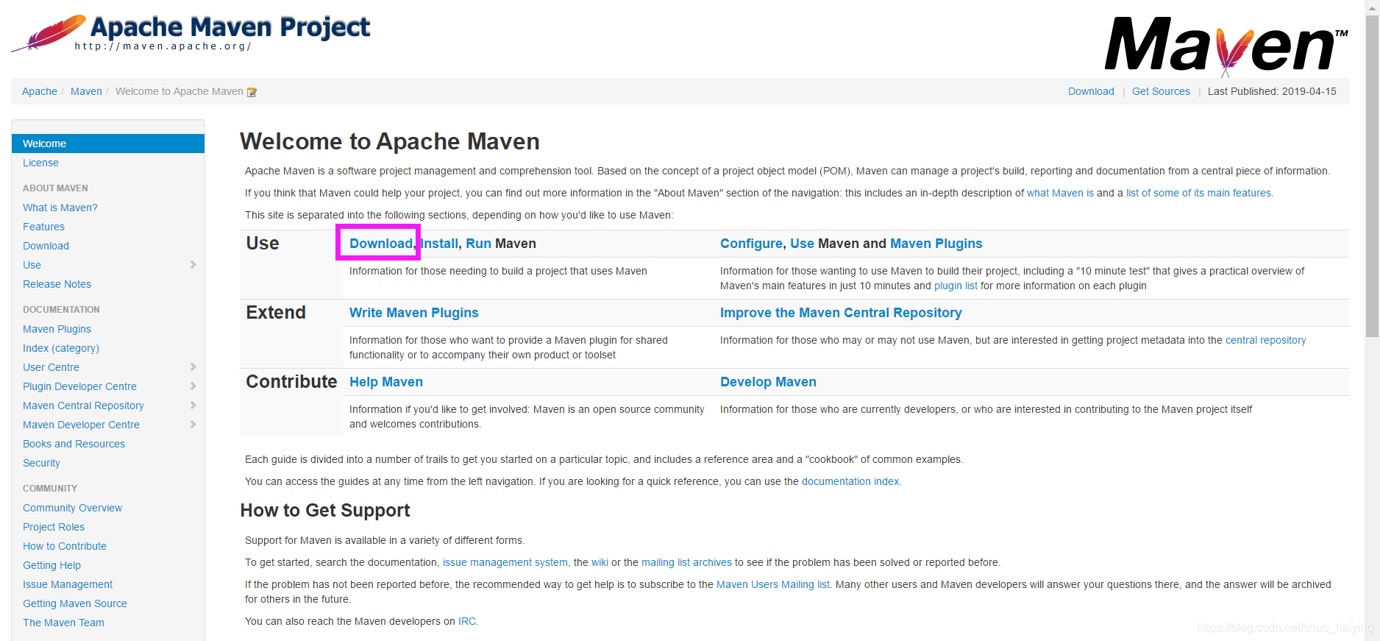Open The Maven Team in sidebar

(x=63, y=623)
